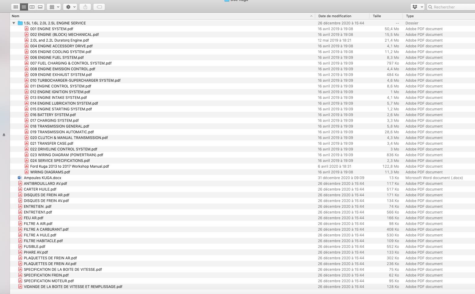
Task: Select file VIDANGE DE LA BOITE DE VITESSE ET REMPLISSAGE.pdf
Action: pos(73,286)
